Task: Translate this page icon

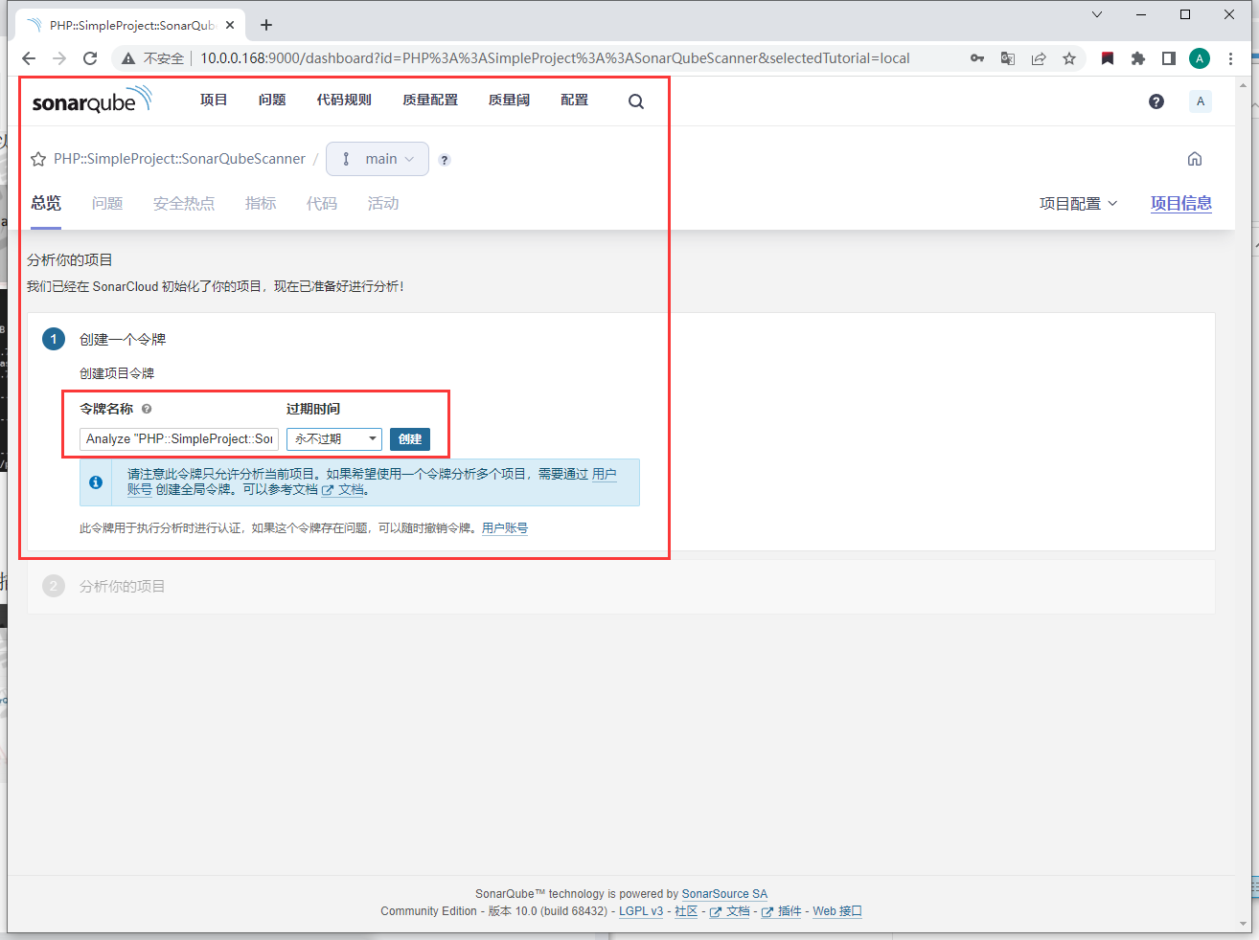Action: coord(1008,58)
